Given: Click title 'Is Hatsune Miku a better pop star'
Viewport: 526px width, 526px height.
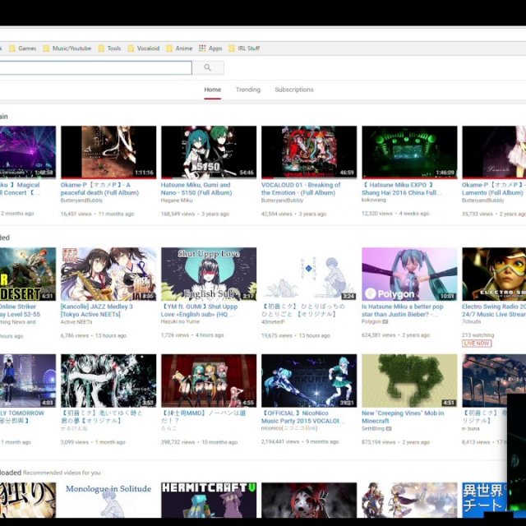Looking at the screenshot, I should coord(402,311).
